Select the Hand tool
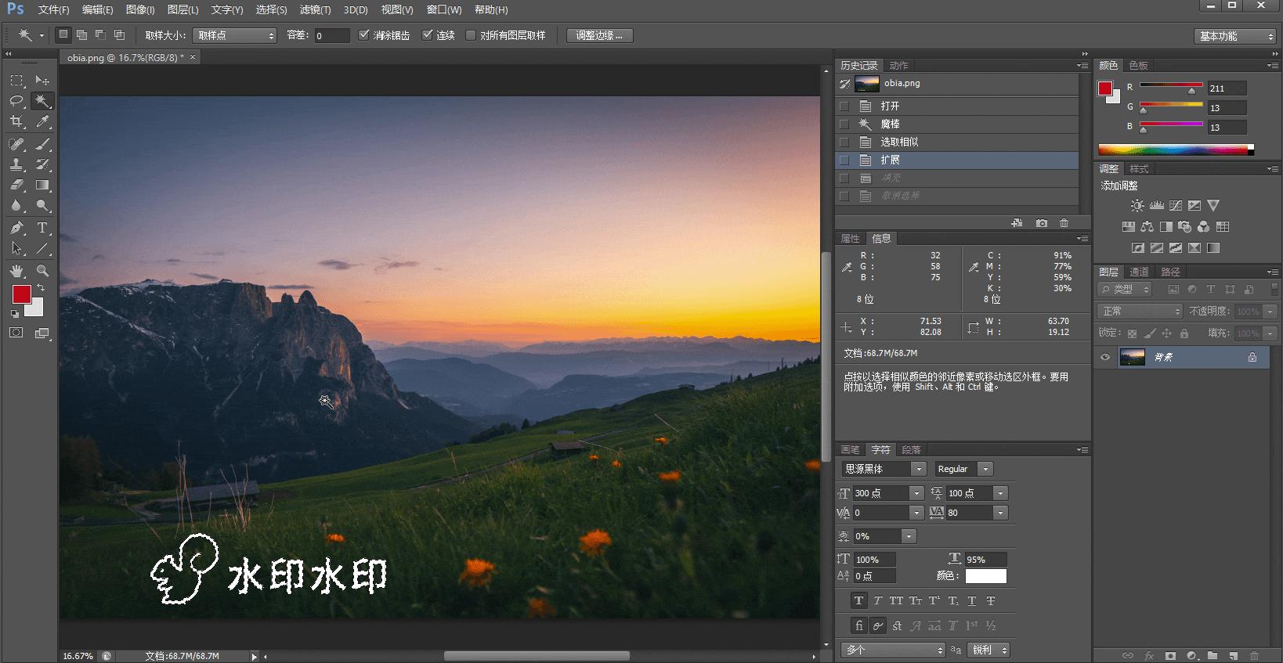The height and width of the screenshot is (663, 1283). click(x=16, y=271)
